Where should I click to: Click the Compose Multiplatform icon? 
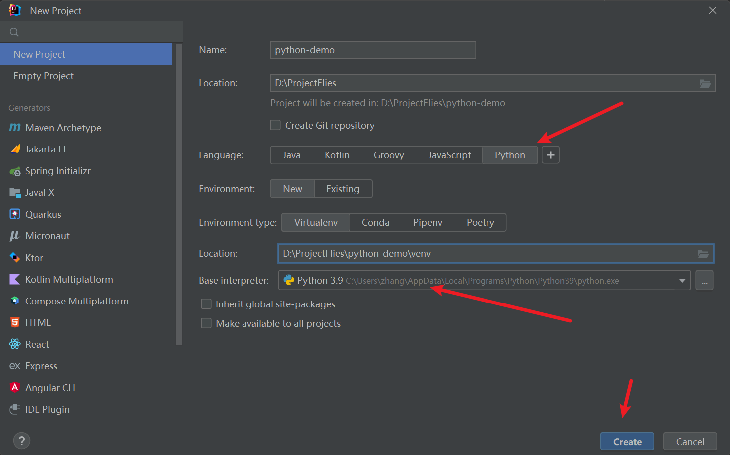[15, 301]
